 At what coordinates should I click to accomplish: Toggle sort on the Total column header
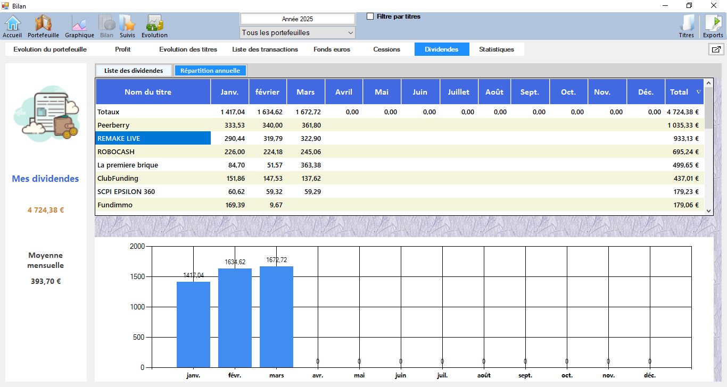click(x=684, y=92)
